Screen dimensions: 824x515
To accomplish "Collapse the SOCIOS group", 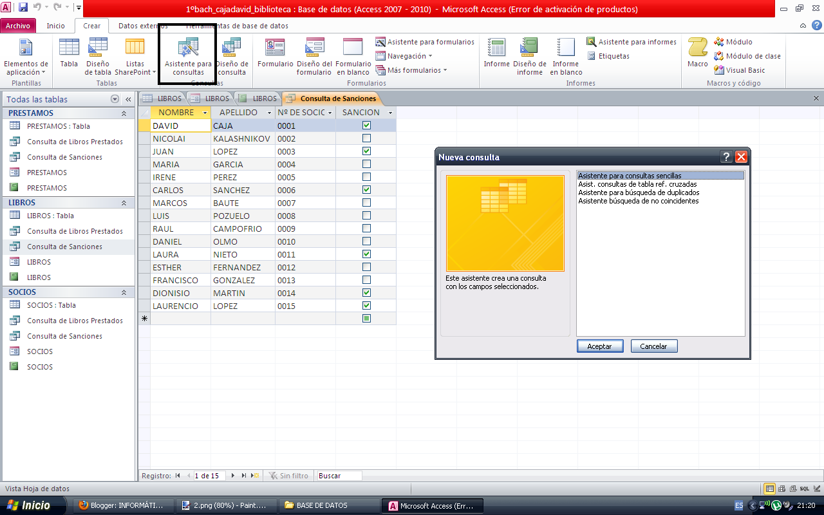I will 124,292.
